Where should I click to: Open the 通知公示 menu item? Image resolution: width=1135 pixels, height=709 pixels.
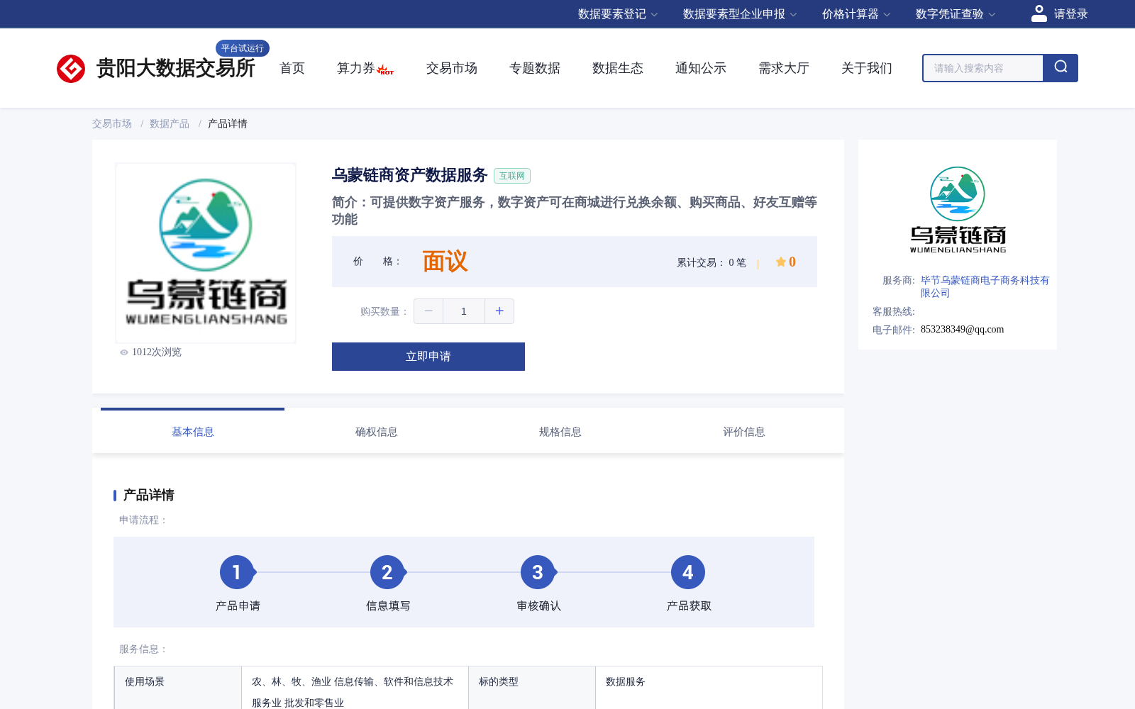tap(701, 68)
